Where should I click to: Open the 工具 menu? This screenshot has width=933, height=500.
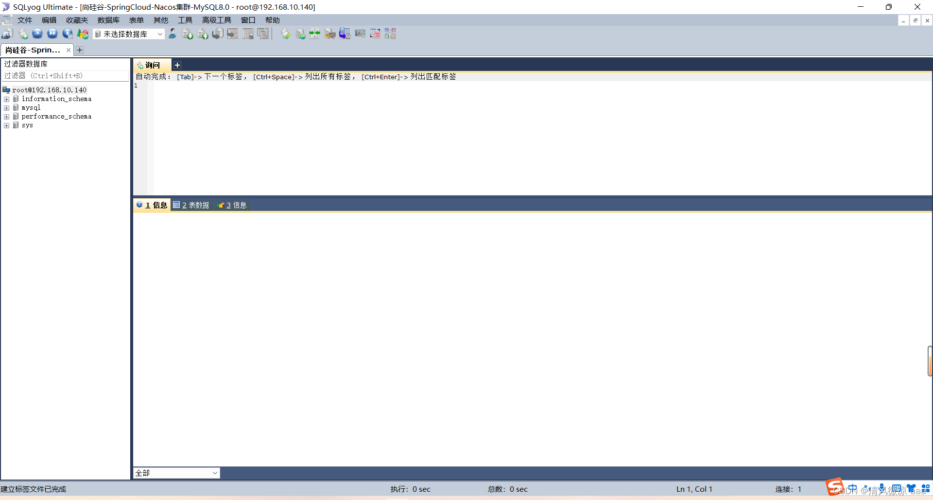coord(185,20)
